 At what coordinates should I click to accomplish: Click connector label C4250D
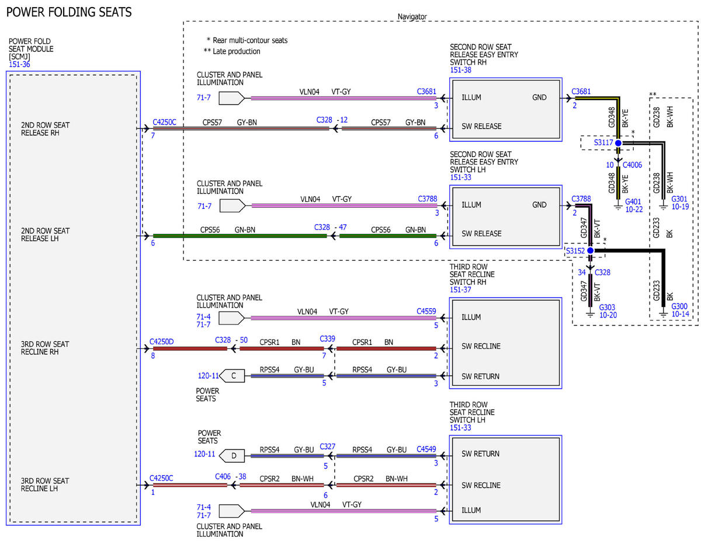tap(161, 341)
